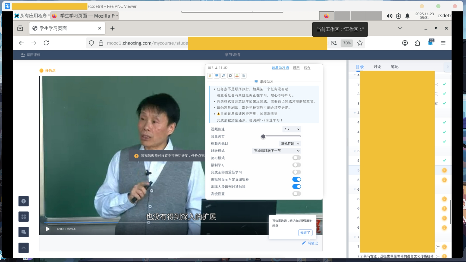
Task: Click the scroll-to-top arrow icon in left sidebar
Action: point(24,248)
